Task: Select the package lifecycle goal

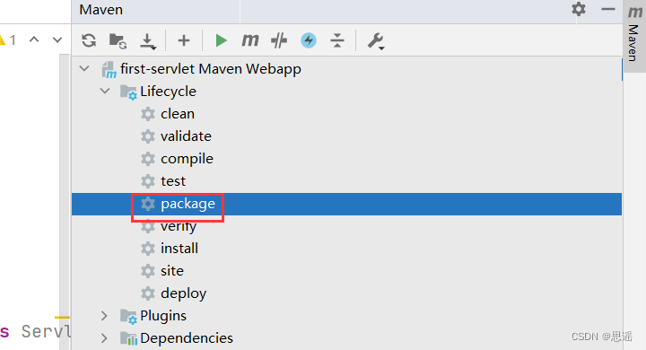Action: 346,204
